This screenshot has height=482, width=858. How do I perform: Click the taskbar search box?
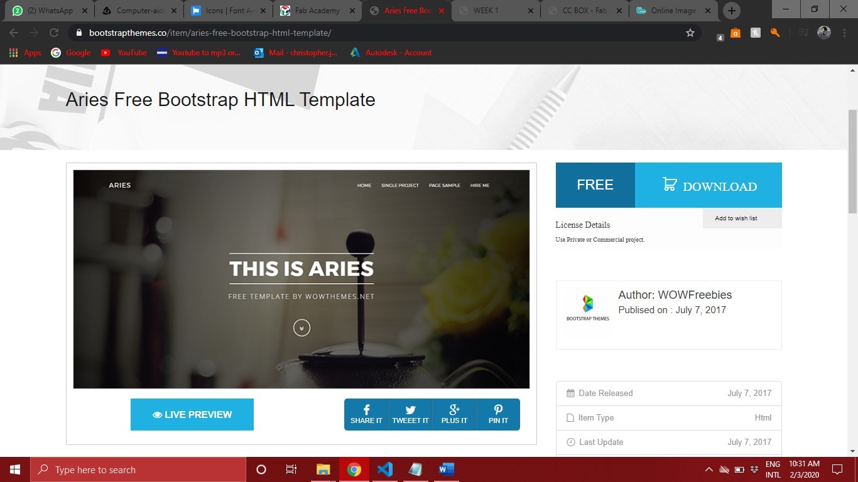pyautogui.click(x=138, y=469)
